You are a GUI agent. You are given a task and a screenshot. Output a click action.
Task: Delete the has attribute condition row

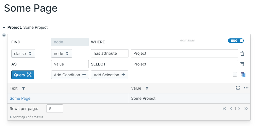242,54
